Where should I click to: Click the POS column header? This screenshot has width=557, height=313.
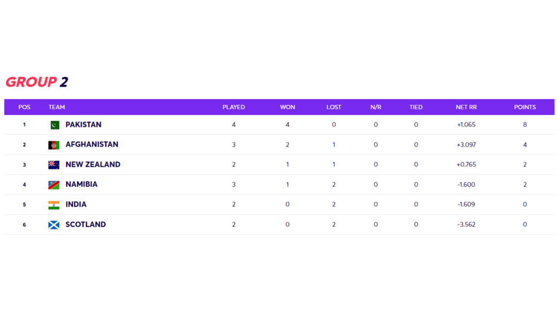pos(24,107)
